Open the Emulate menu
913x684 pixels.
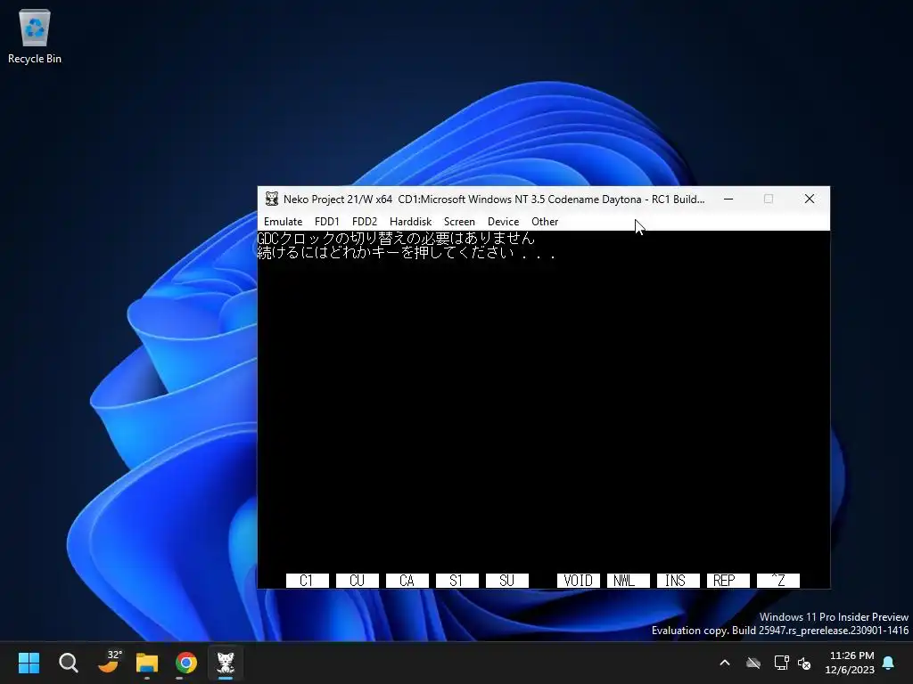283,222
